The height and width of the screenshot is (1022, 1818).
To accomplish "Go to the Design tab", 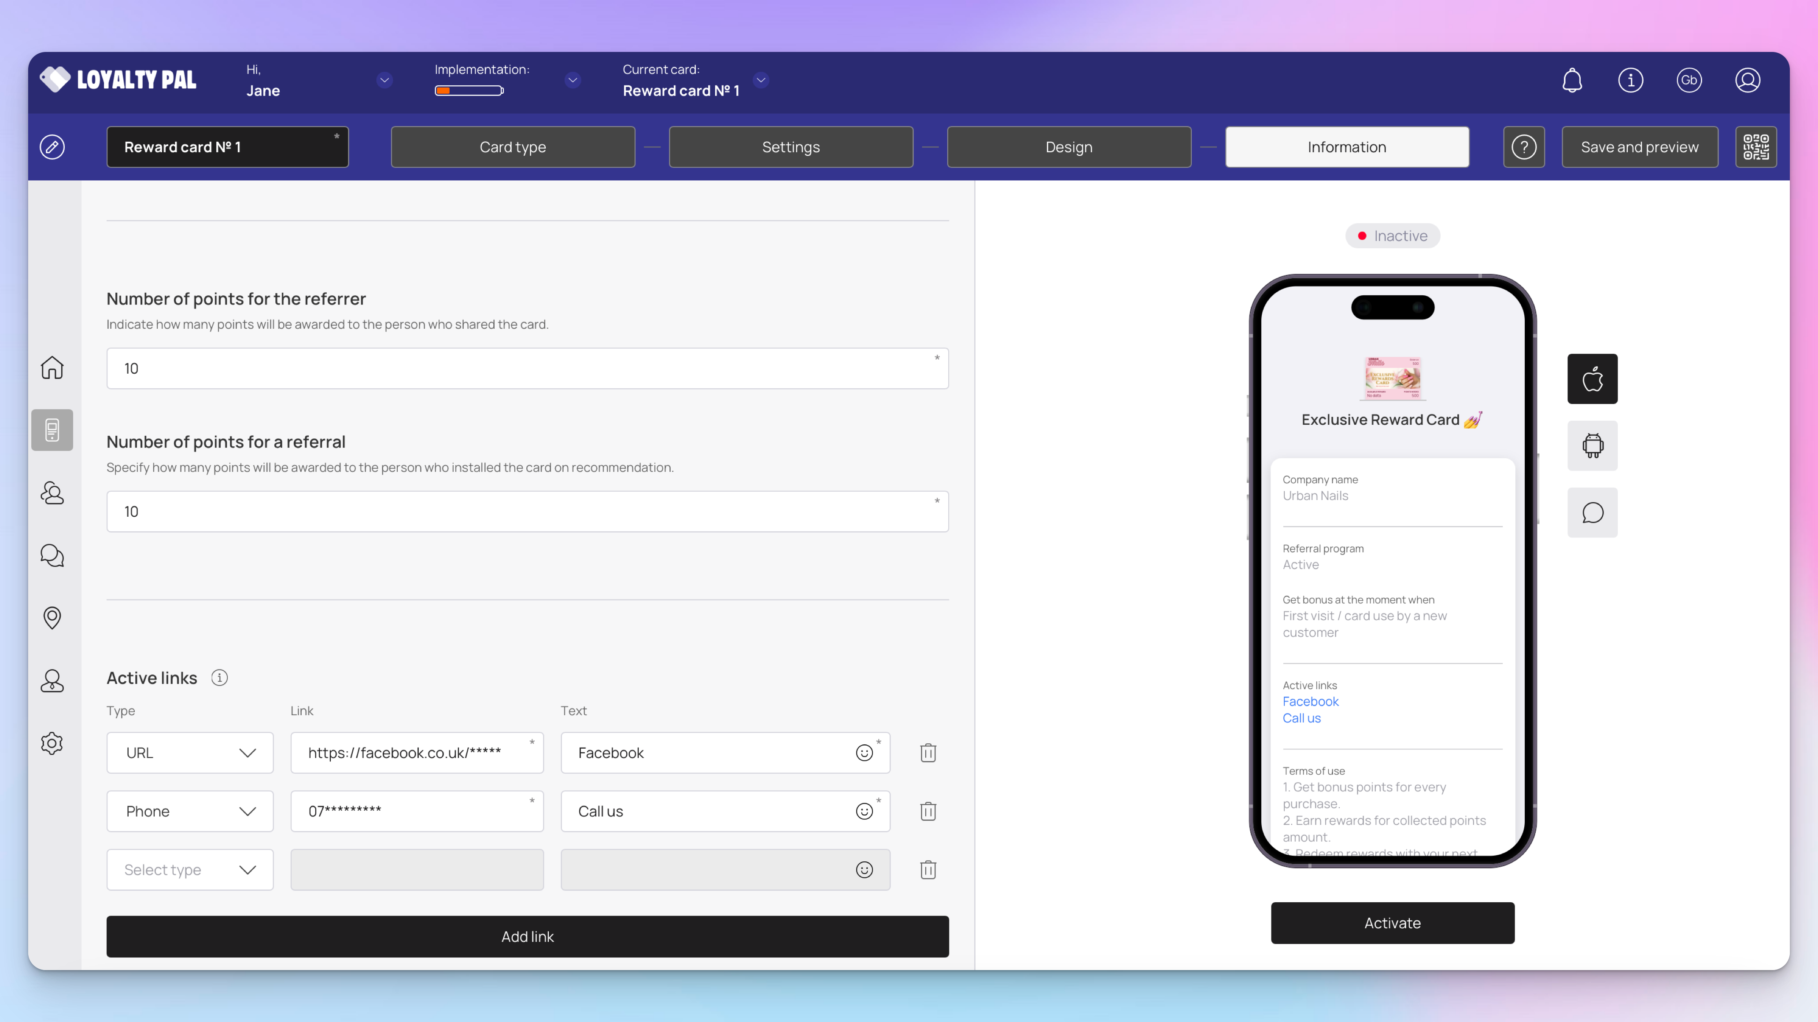I will [1068, 147].
